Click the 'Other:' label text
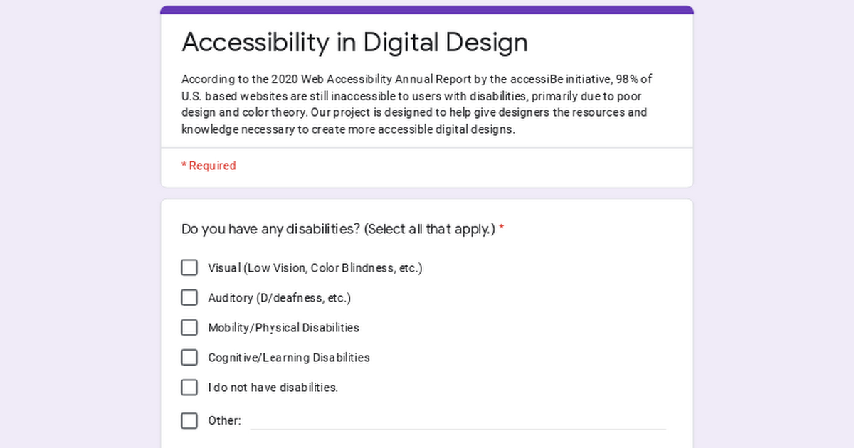The width and height of the screenshot is (854, 448). (224, 420)
